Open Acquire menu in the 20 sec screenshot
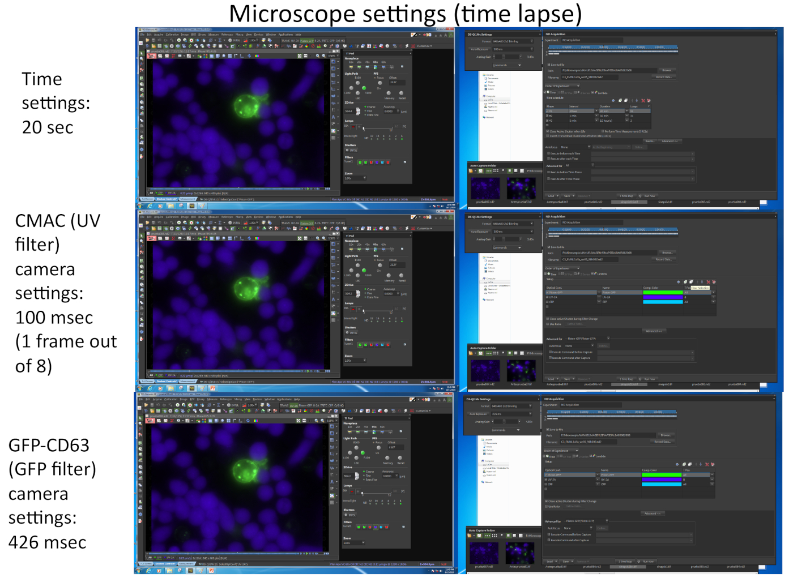 click(159, 35)
